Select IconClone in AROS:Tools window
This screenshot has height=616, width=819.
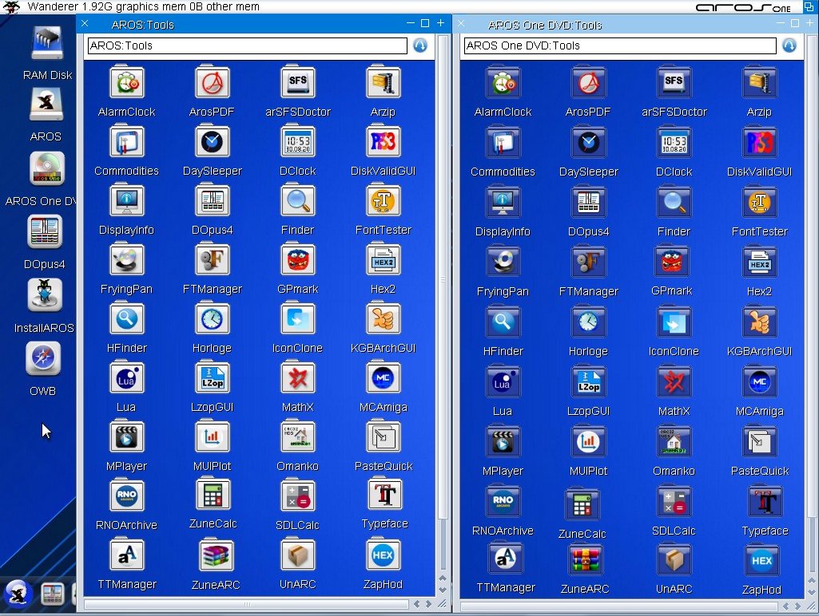tap(298, 318)
